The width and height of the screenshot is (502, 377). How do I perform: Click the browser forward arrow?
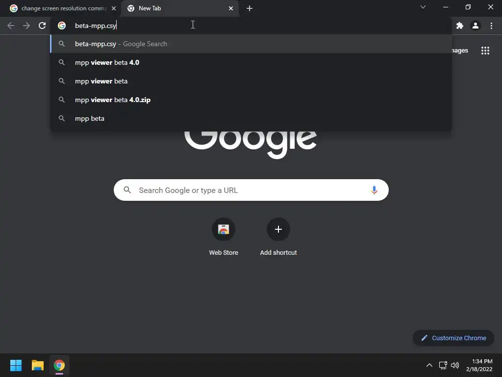tap(26, 26)
